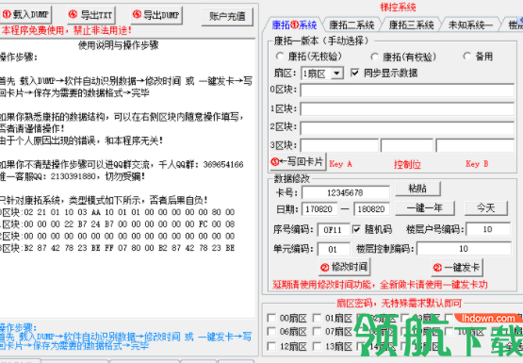Open the 康拓三系统 tab
The image size is (523, 363).
pyautogui.click(x=411, y=25)
